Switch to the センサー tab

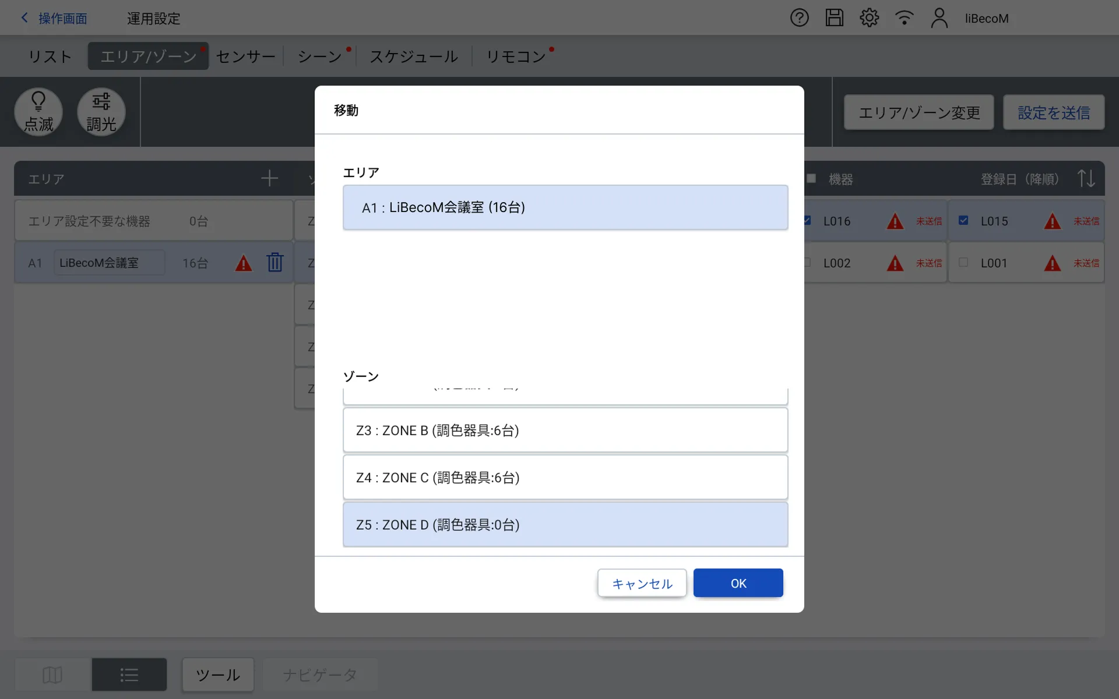245,57
